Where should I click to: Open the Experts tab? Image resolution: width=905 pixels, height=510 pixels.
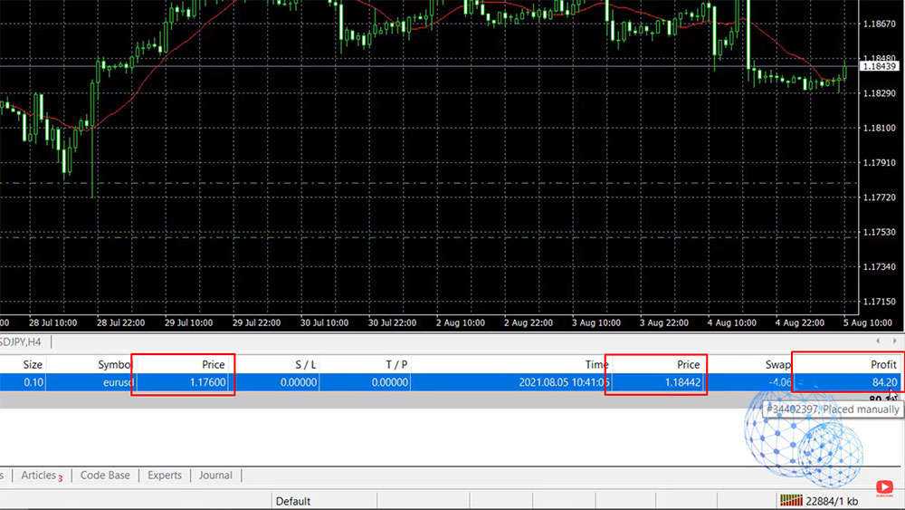click(165, 476)
